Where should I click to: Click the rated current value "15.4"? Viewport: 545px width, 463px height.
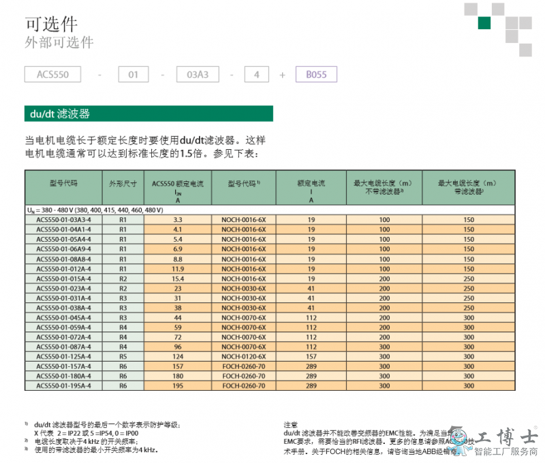point(178,279)
